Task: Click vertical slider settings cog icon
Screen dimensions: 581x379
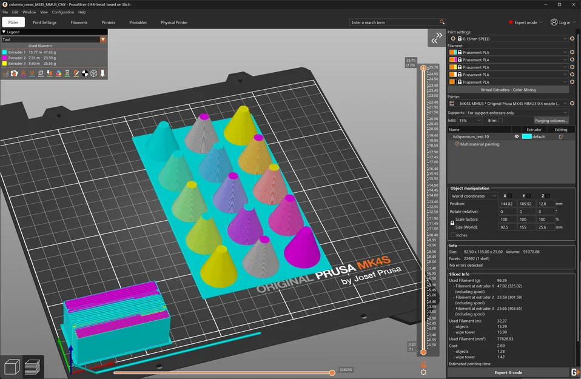Action: coord(423,372)
